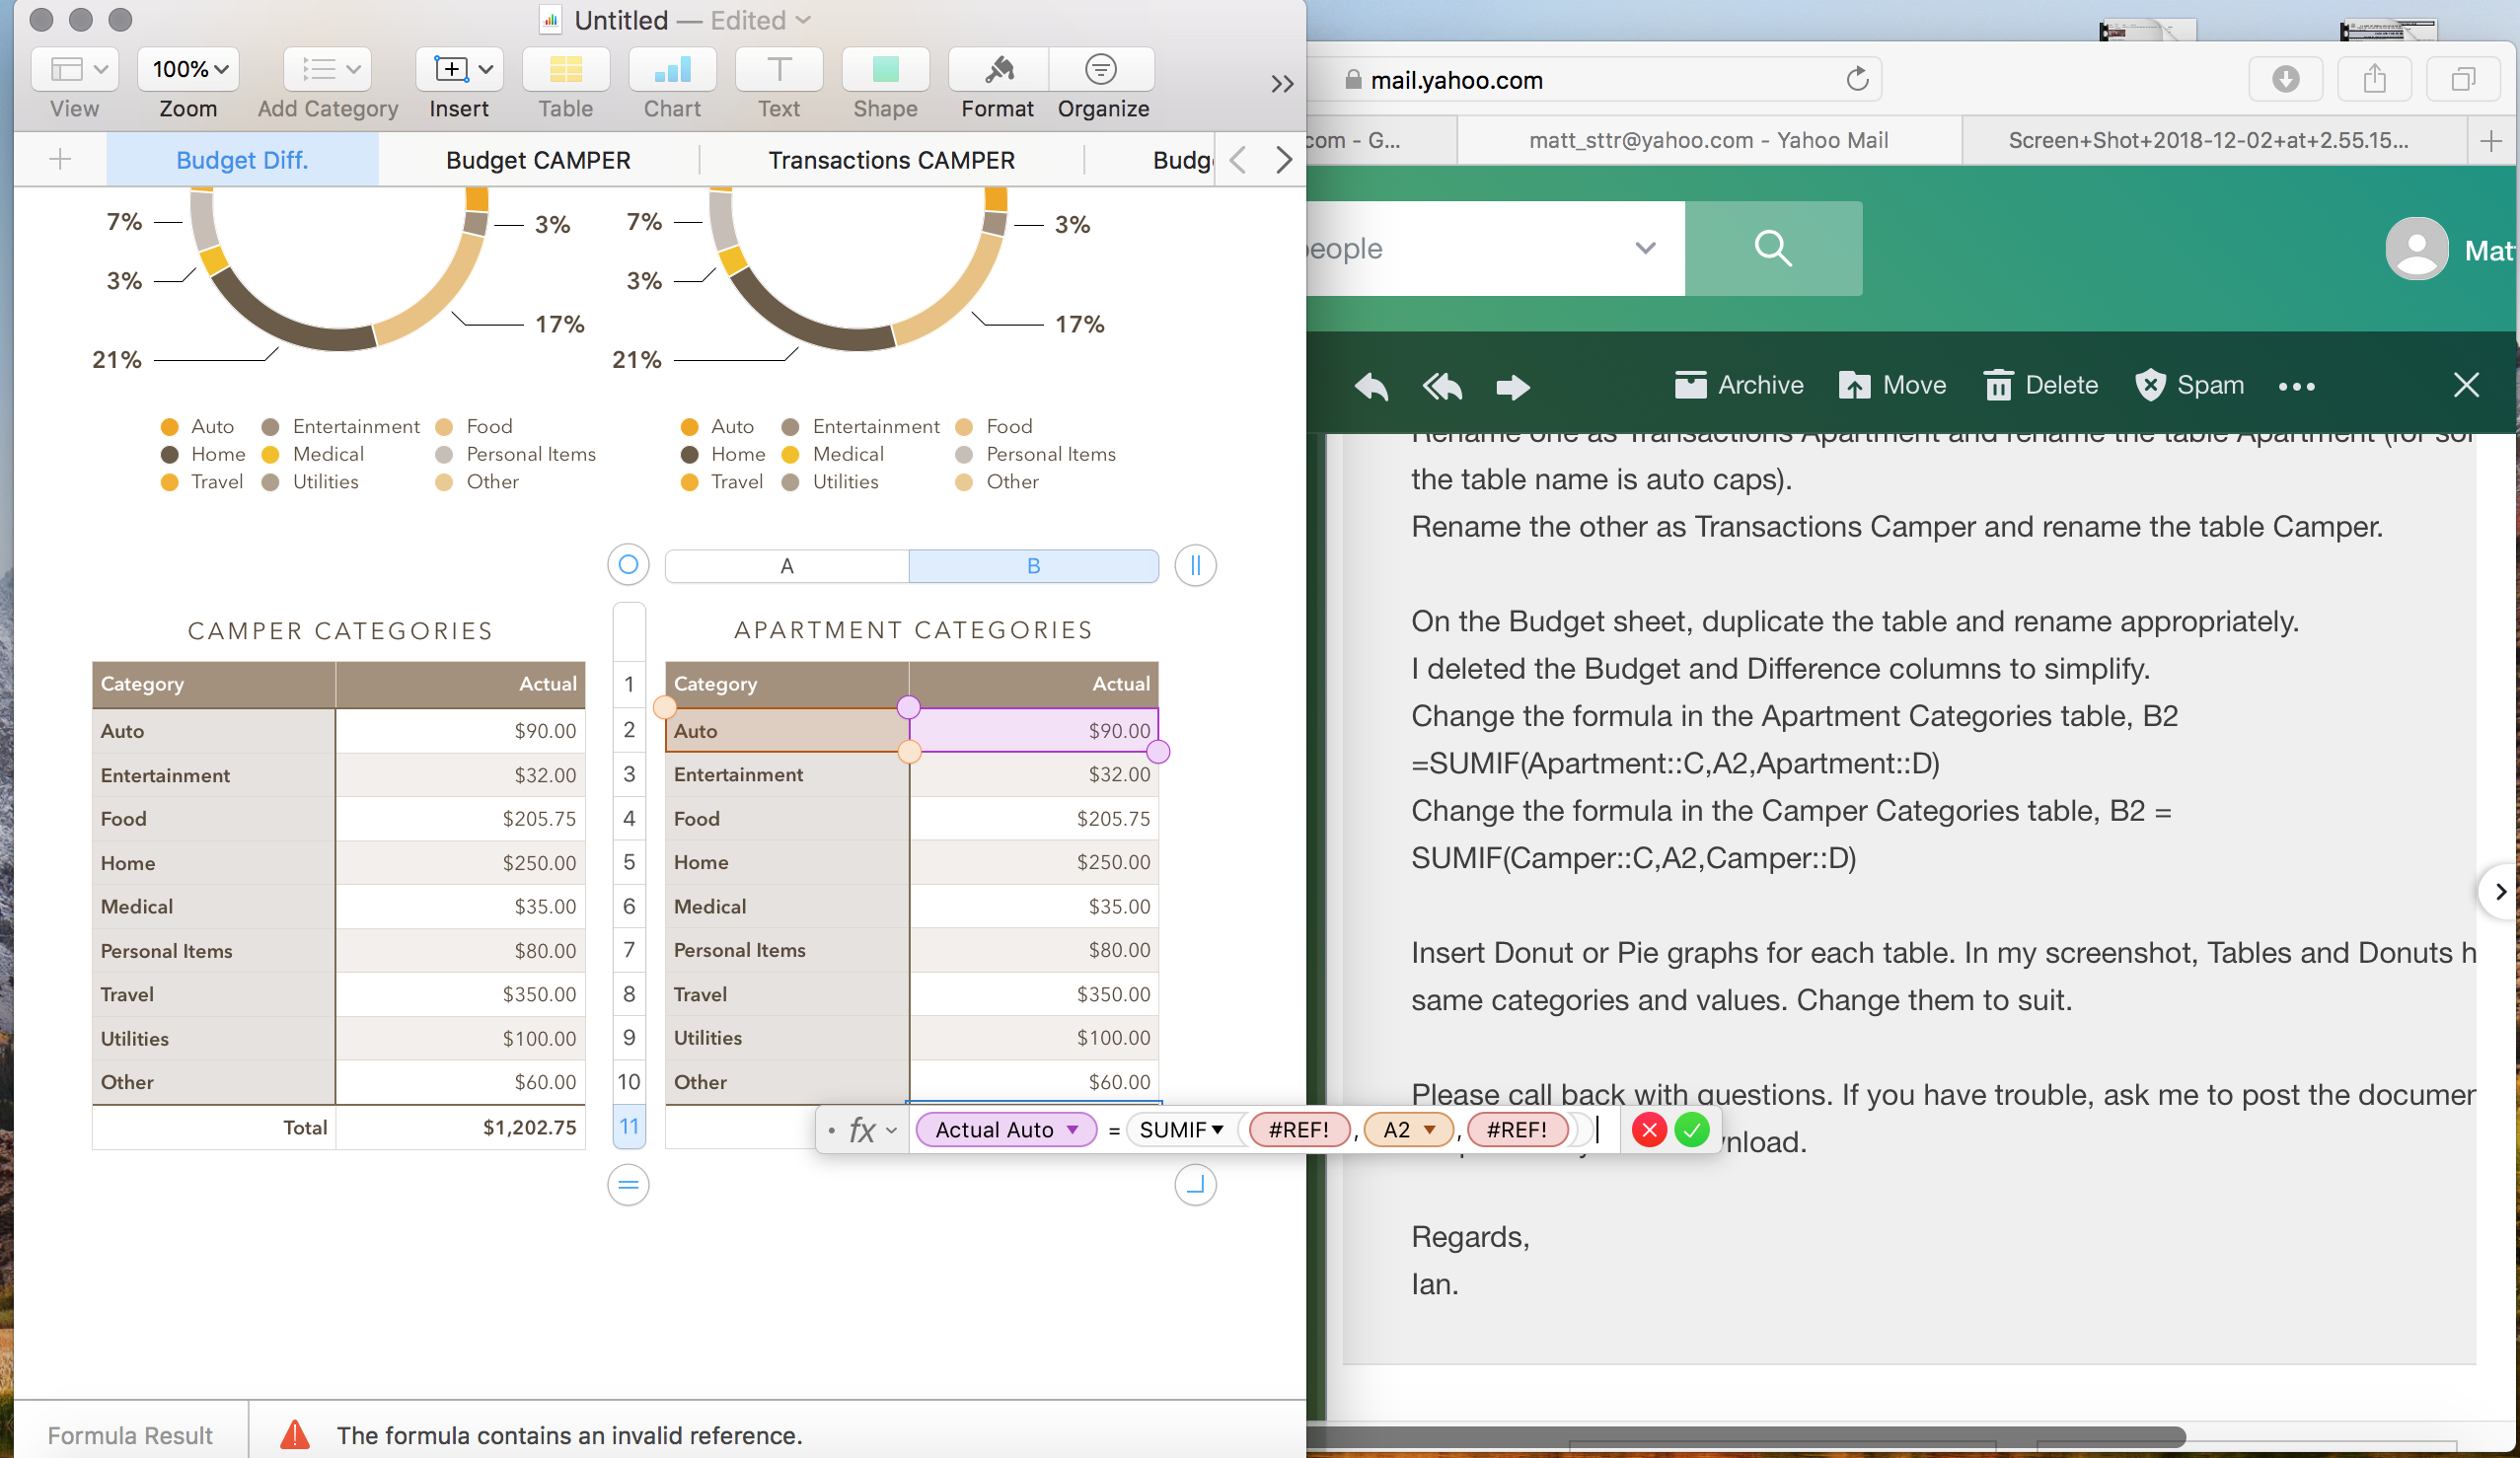
Task: Open more email actions with the ellipsis icon
Action: [x=2297, y=386]
